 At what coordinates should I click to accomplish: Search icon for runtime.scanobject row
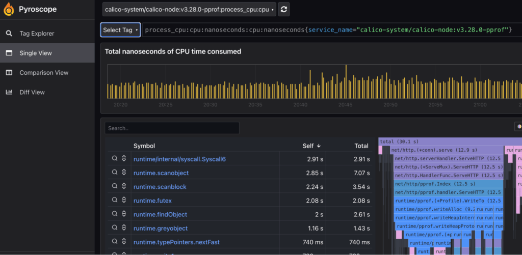(115, 172)
